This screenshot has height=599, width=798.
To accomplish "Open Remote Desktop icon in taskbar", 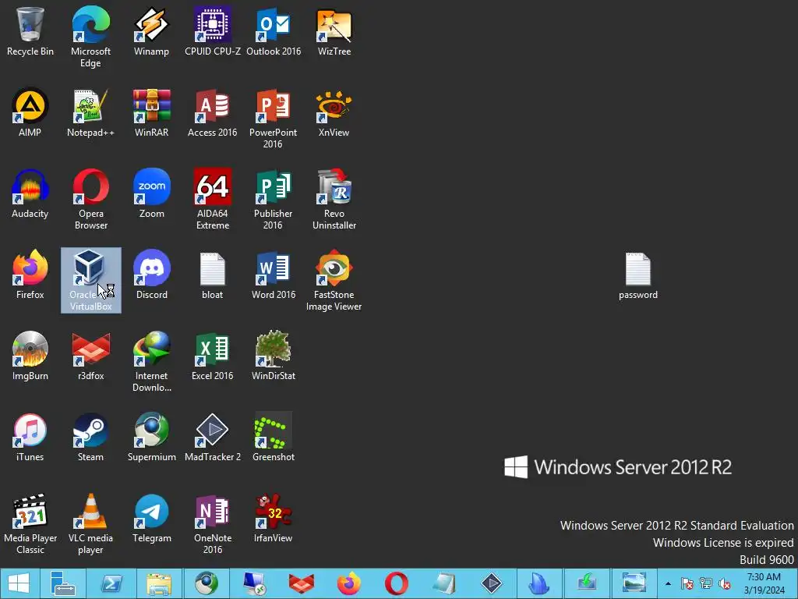I will [253, 583].
